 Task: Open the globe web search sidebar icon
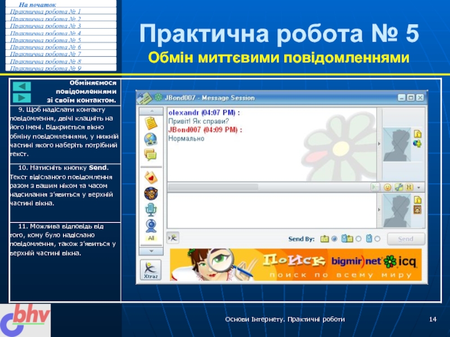click(x=151, y=139)
